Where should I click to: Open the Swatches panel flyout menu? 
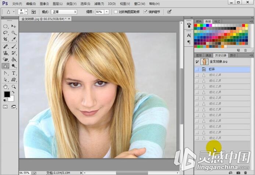coord(251,21)
